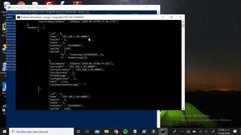Click the "docker ps" command in PowerShell
This screenshot has width=241, height=135.
(83, 12)
